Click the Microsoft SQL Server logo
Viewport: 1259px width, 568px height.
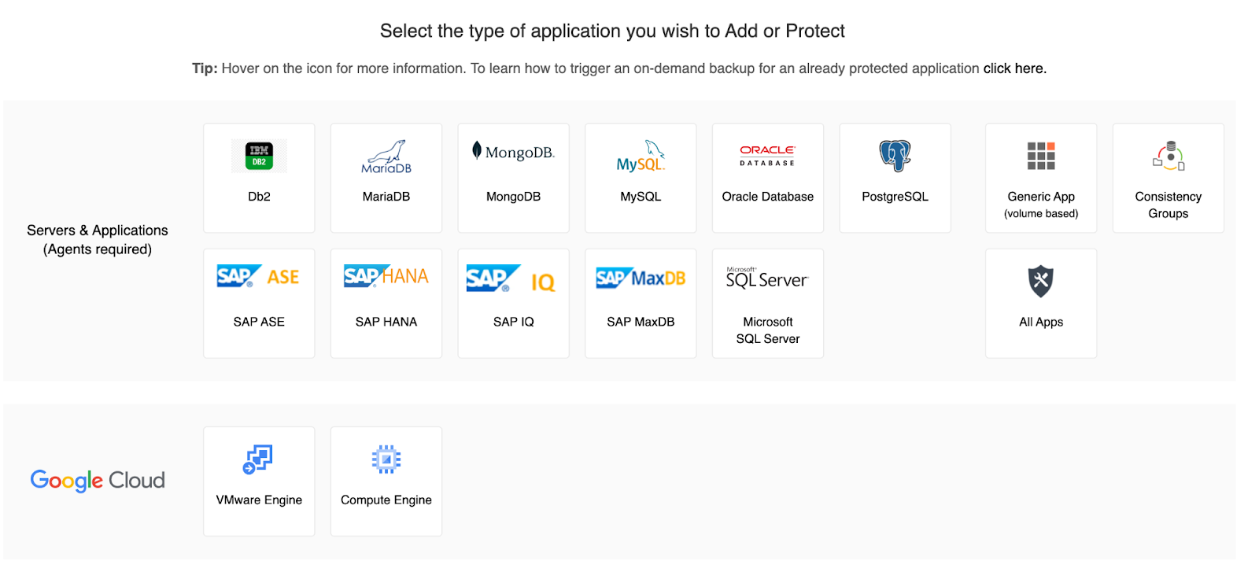coord(767,278)
